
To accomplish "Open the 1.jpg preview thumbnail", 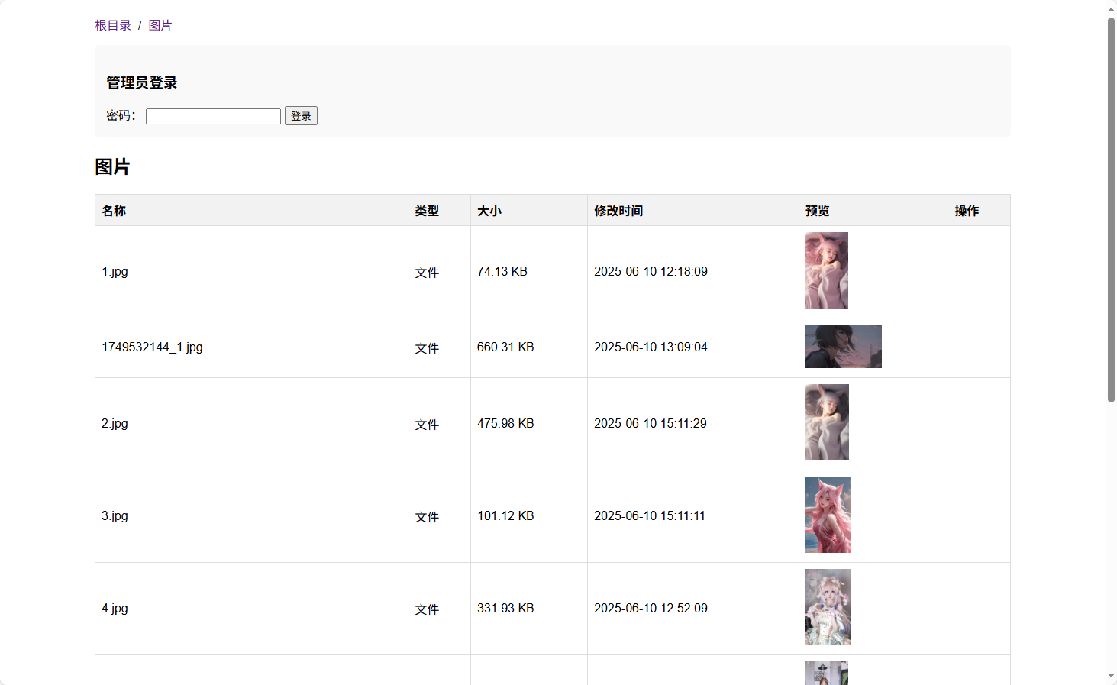I will (x=827, y=270).
